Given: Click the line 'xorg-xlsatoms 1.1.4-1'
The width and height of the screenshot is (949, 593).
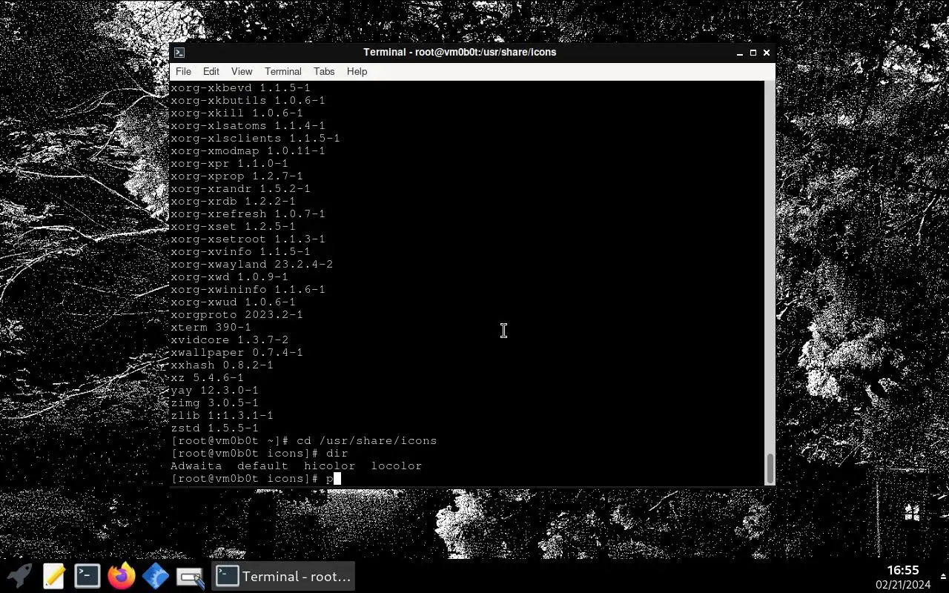Looking at the screenshot, I should (248, 125).
